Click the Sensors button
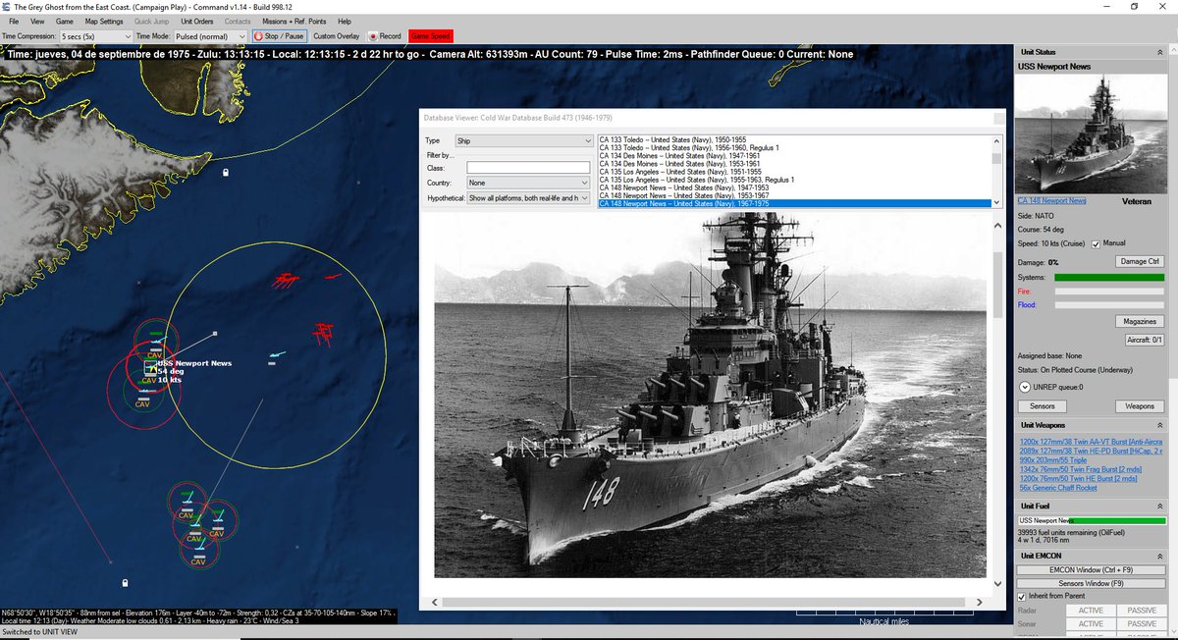Viewport: 1178px width, 640px height. [1042, 406]
